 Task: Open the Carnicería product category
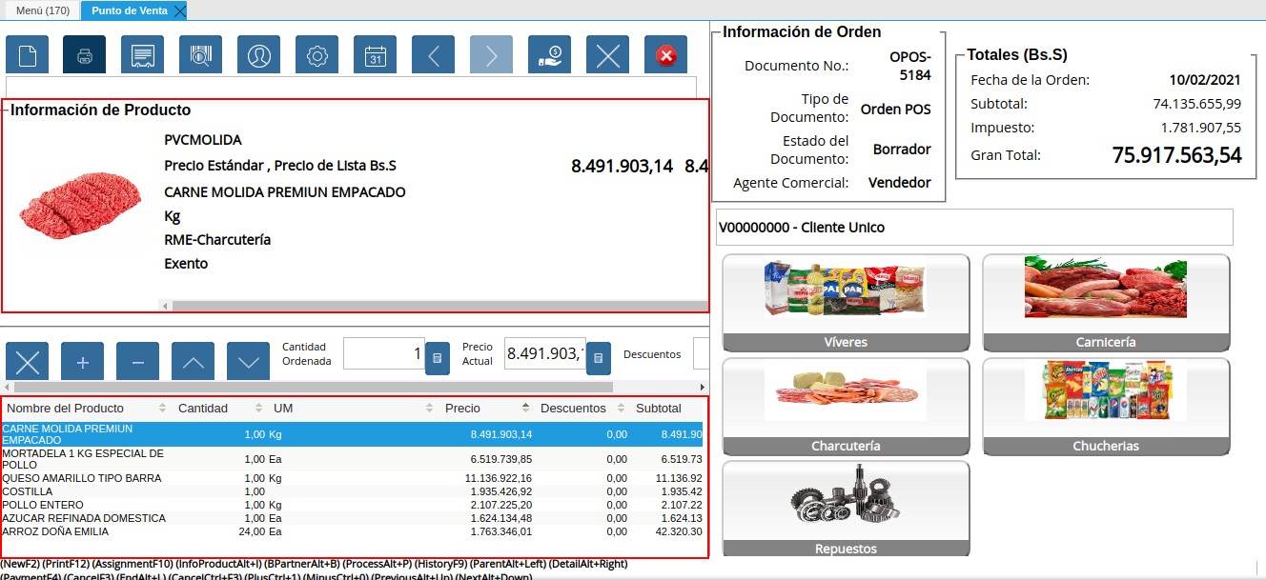(x=1105, y=302)
